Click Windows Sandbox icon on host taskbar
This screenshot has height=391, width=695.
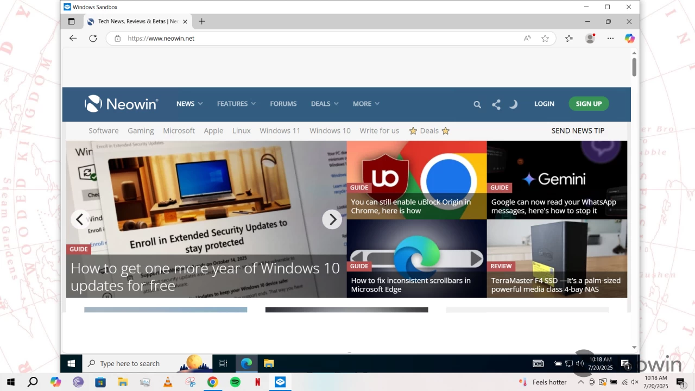(x=280, y=382)
